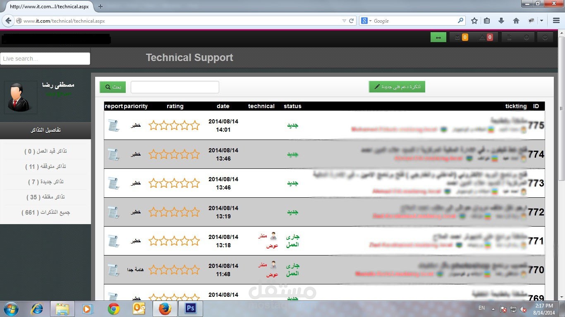
Task: Click the EN language indicator
Action: tap(481, 308)
